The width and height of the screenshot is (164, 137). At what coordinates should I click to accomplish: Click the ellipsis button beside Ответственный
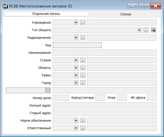[x=83, y=128]
